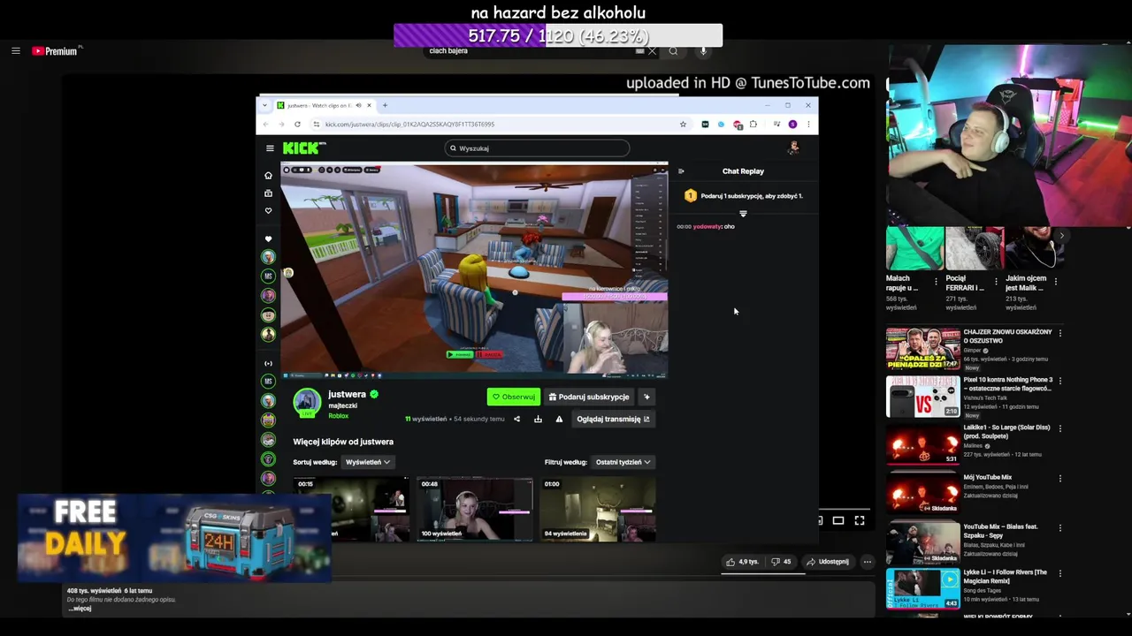1132x636 pixels.
Task: Open 'CHAJZER ZNOWU OSKARŻONY' video
Action: tap(923, 349)
